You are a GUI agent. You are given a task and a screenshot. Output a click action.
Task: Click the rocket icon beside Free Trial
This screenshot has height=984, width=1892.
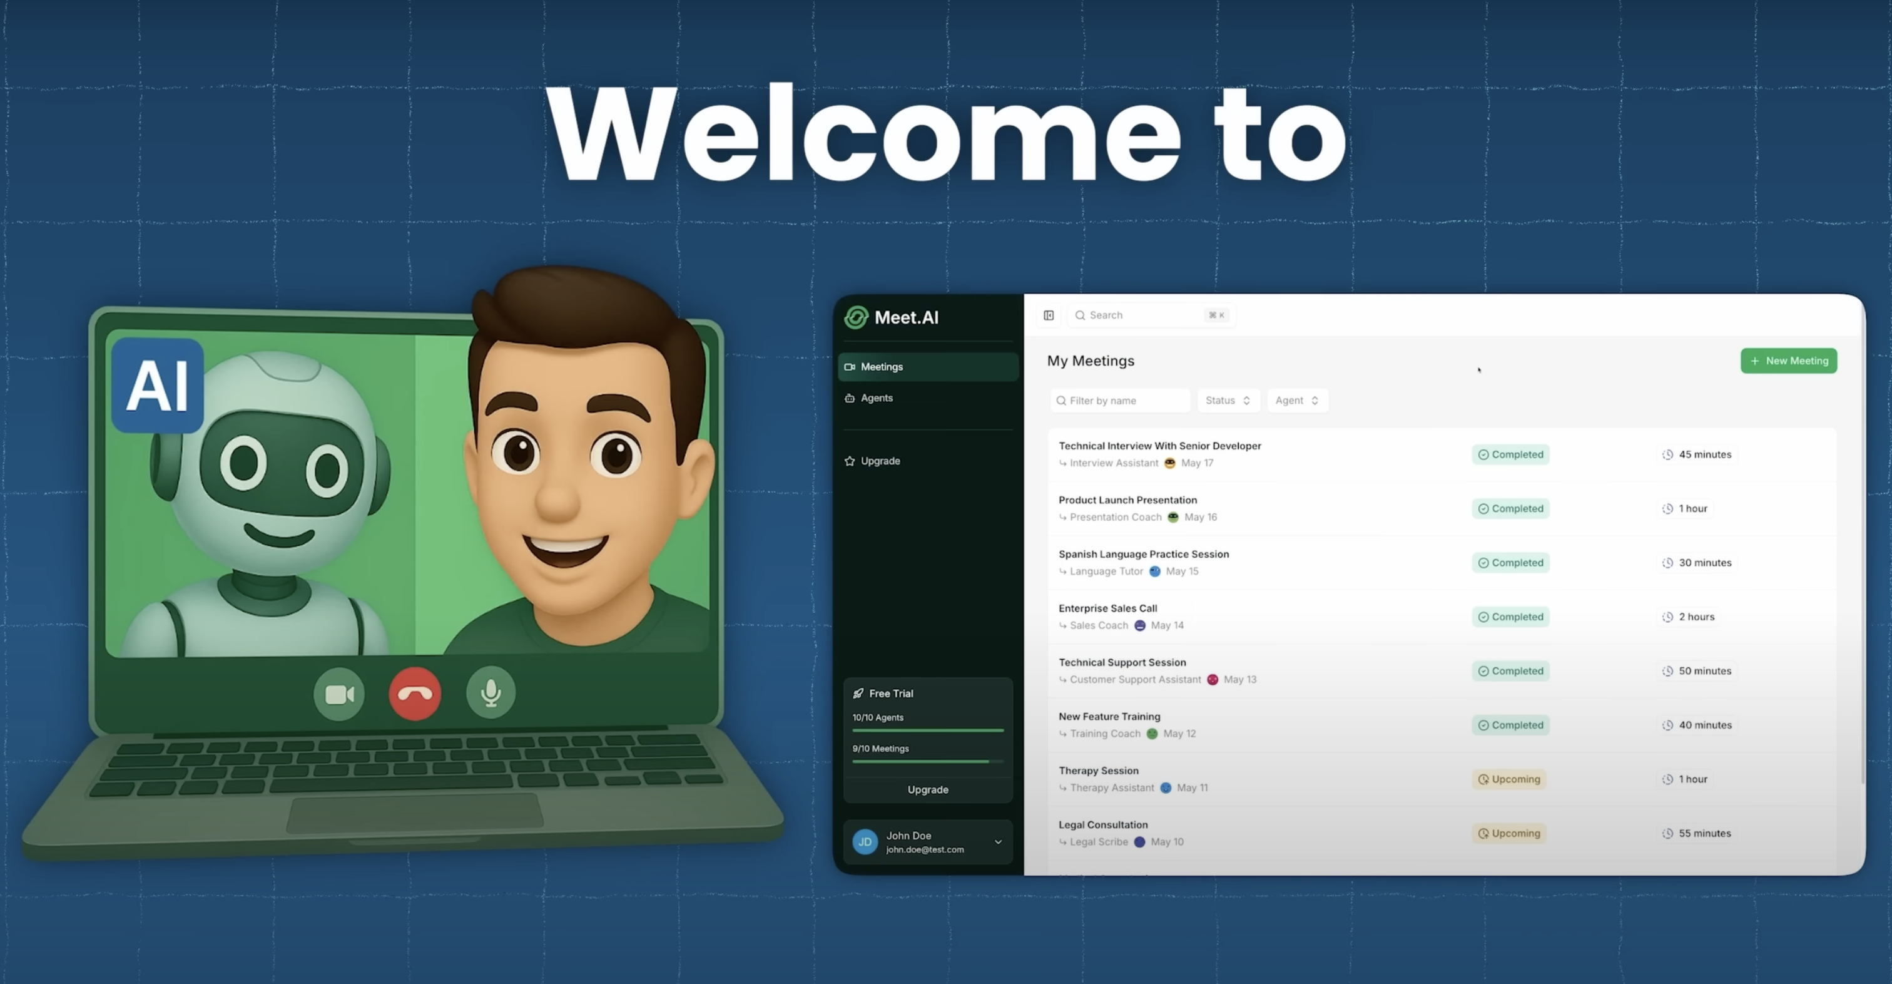(858, 693)
